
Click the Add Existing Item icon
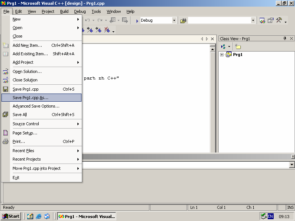click(6, 54)
